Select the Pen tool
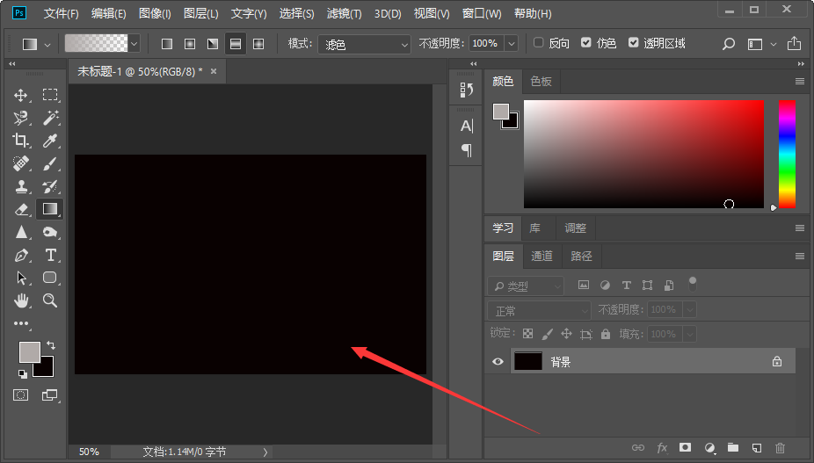 tap(21, 255)
